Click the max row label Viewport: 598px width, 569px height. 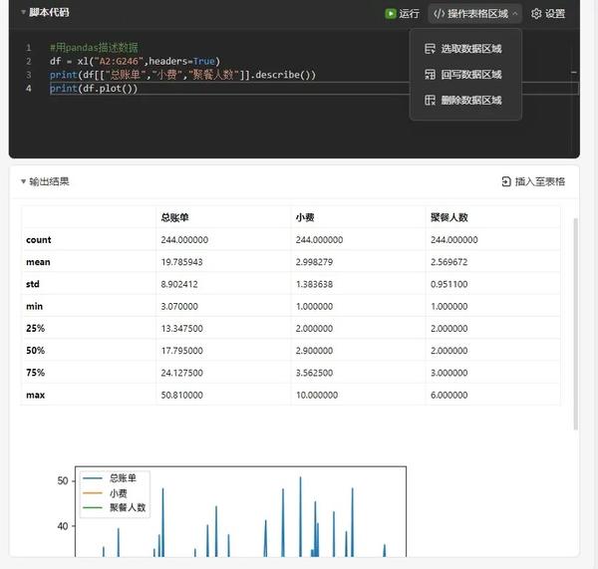pyautogui.click(x=36, y=395)
